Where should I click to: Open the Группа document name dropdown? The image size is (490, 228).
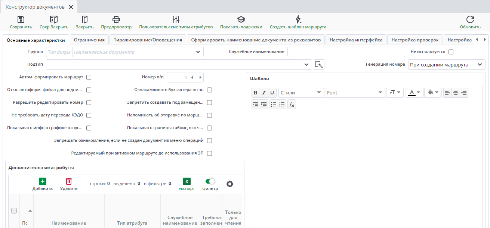click(198, 52)
